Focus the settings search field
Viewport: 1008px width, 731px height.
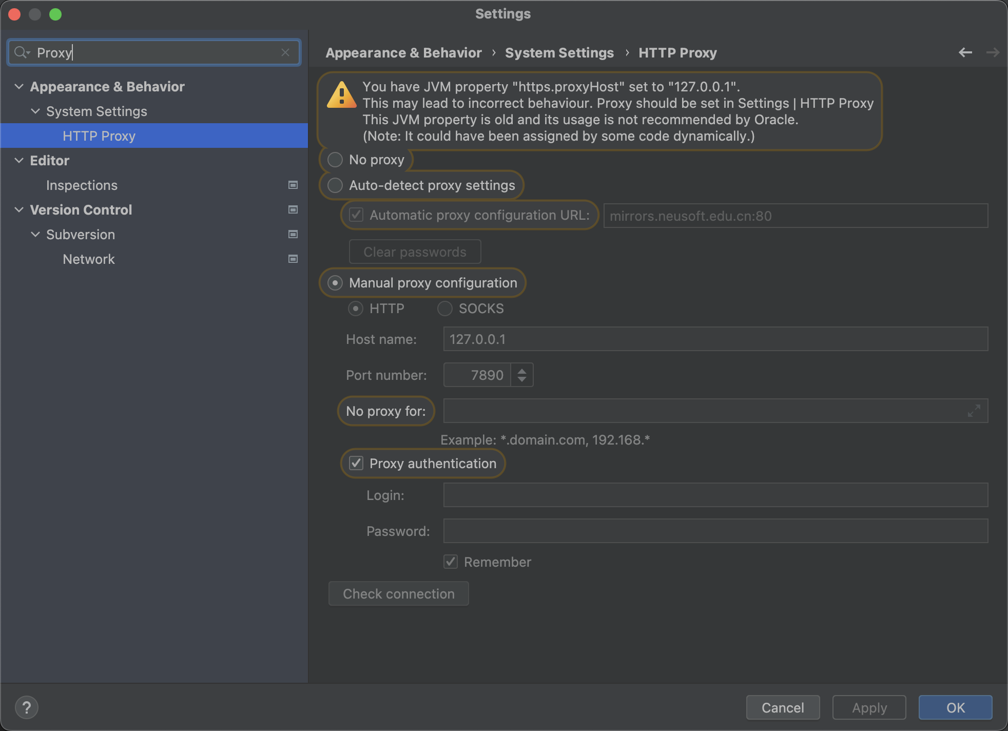(154, 52)
